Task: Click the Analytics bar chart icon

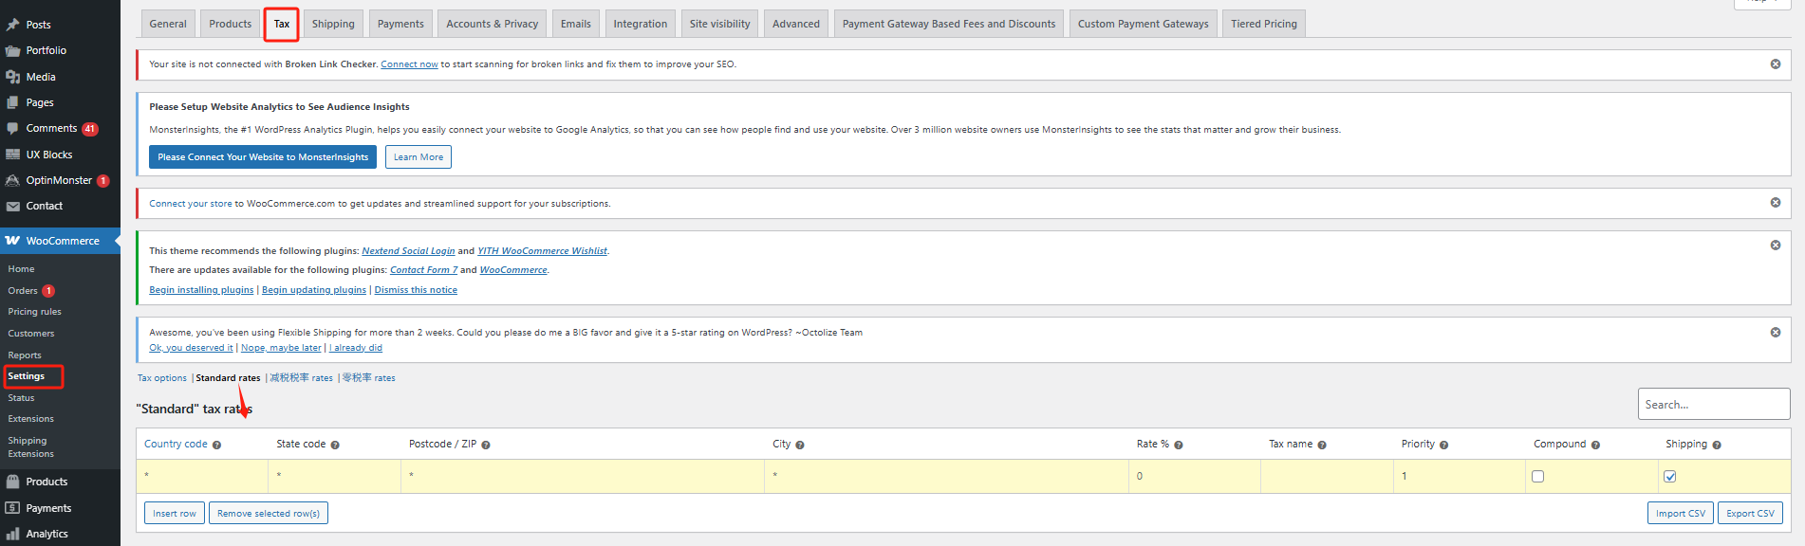Action: point(12,534)
